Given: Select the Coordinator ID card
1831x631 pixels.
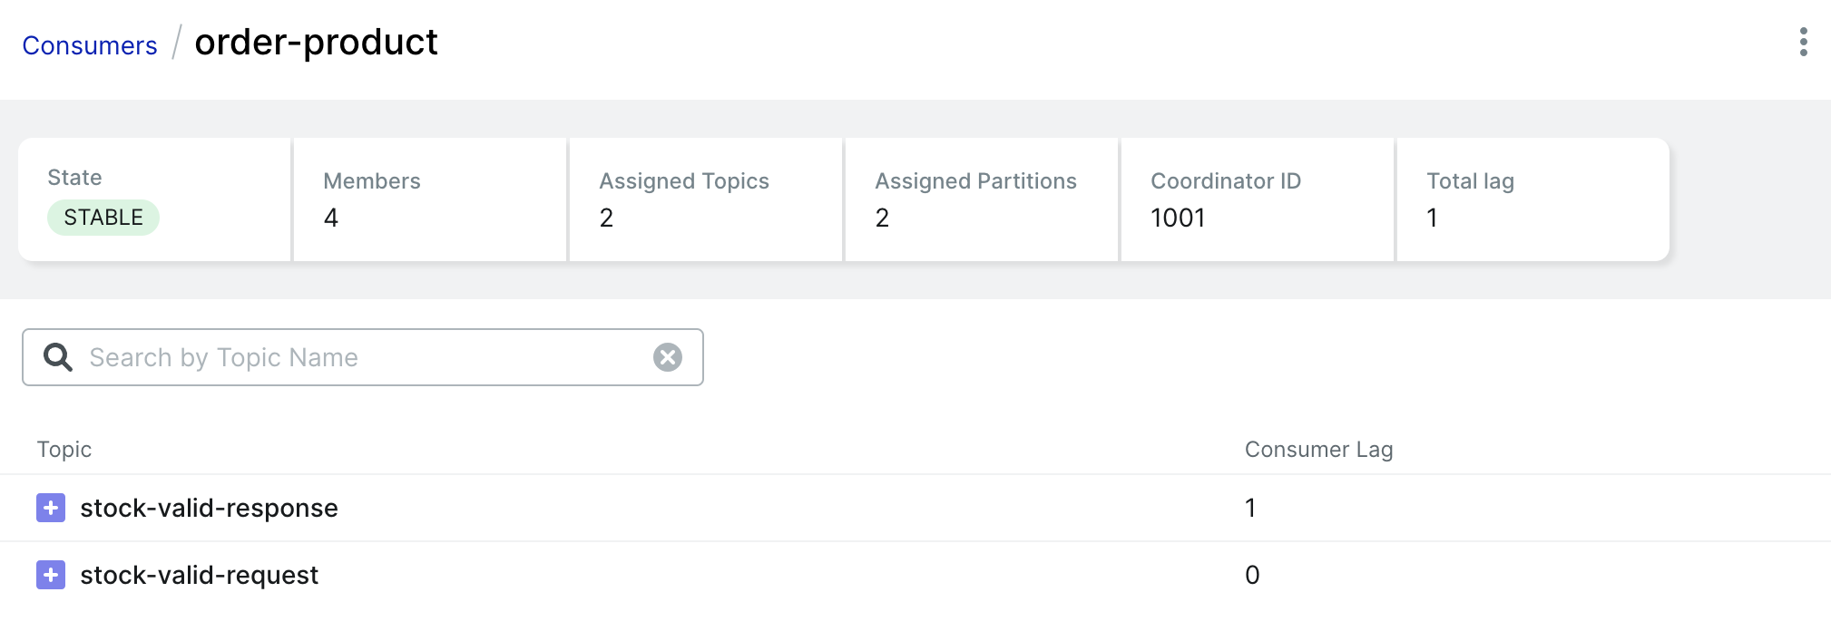Looking at the screenshot, I should pyautogui.click(x=1258, y=199).
